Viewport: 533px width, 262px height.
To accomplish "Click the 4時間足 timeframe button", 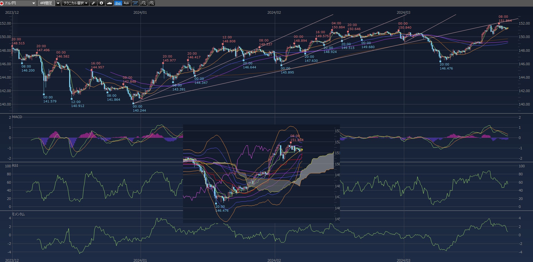I will (46, 3).
